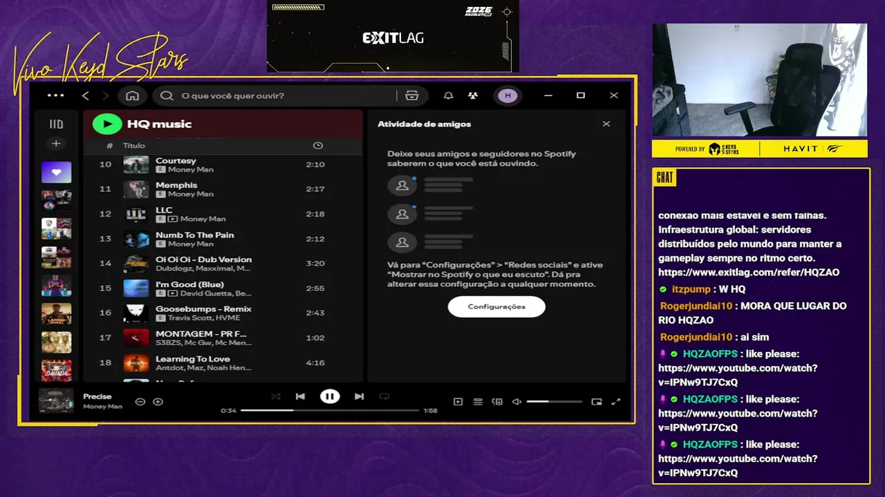
Task: Click the LLC album cover
Action: 136,214
